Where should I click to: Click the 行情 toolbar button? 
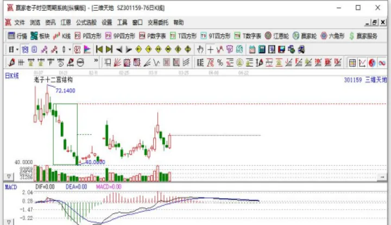tap(17, 36)
